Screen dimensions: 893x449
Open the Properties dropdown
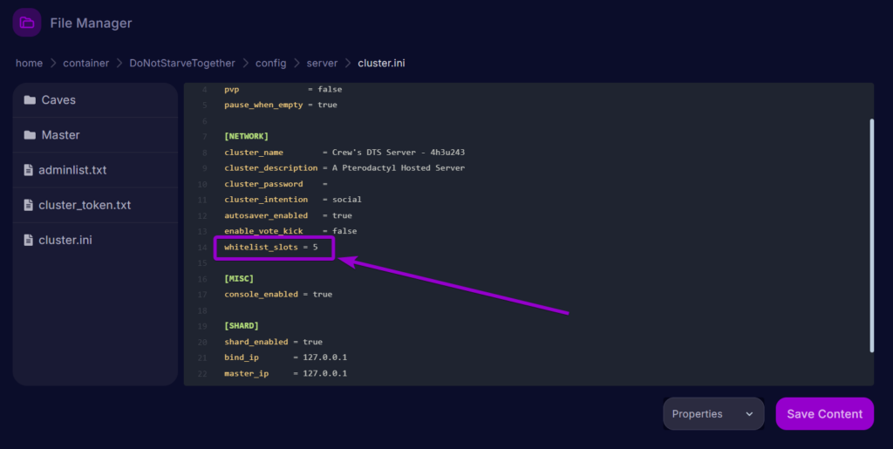click(712, 414)
